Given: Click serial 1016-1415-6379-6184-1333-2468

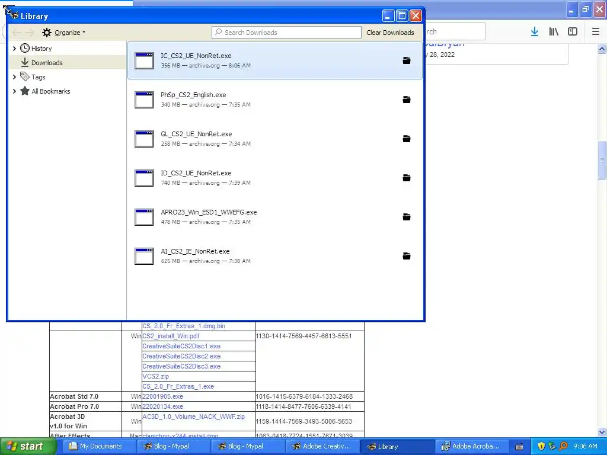Looking at the screenshot, I should [304, 396].
